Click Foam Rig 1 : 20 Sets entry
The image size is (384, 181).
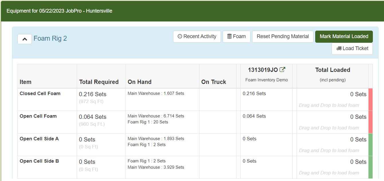pos(148,122)
